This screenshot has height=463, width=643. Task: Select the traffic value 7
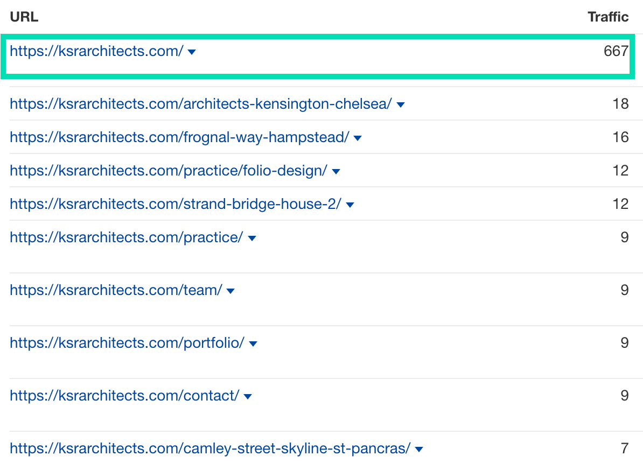625,448
